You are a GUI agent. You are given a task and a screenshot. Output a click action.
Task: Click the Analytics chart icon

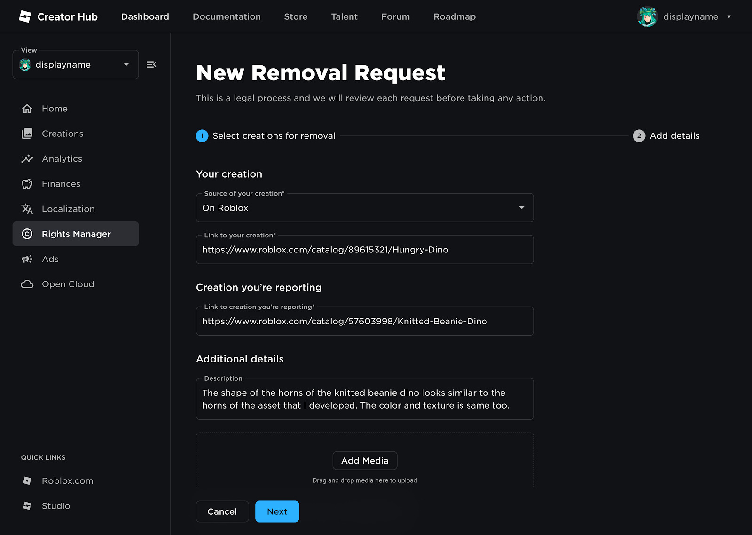27,159
